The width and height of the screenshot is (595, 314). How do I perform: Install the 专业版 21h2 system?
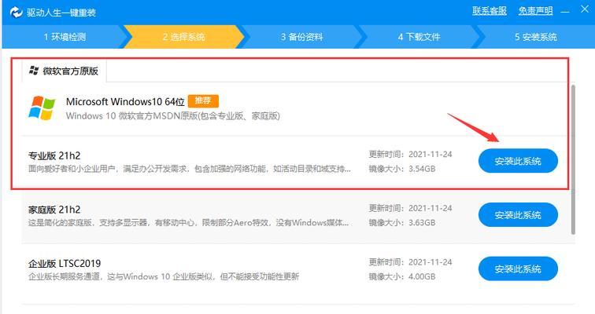click(518, 161)
